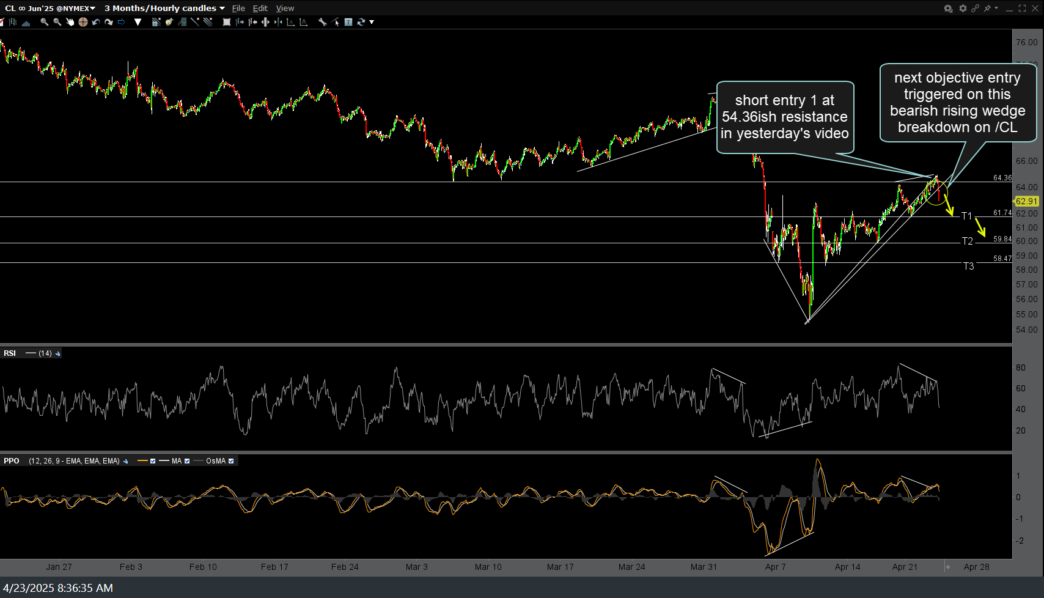Viewport: 1044px width, 598px height.
Task: Open the CL Jun'25 @NYMEX symbol dropdown
Action: (50, 8)
